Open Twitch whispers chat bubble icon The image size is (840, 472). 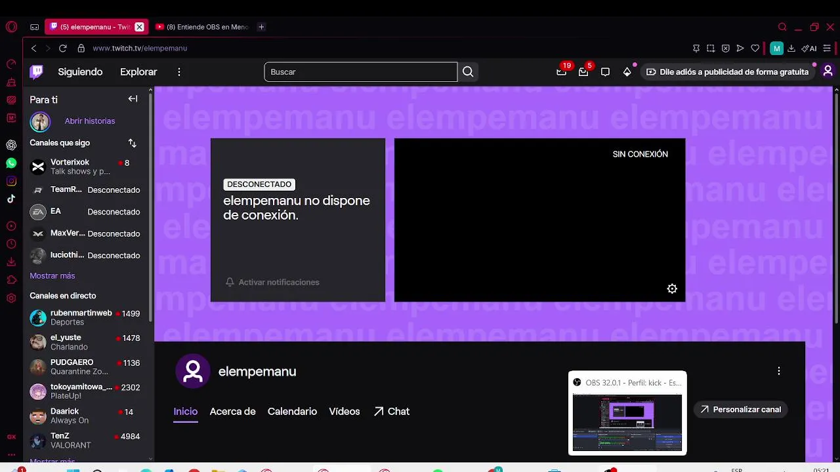pyautogui.click(x=605, y=72)
